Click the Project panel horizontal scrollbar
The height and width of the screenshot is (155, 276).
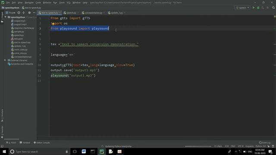point(12,139)
